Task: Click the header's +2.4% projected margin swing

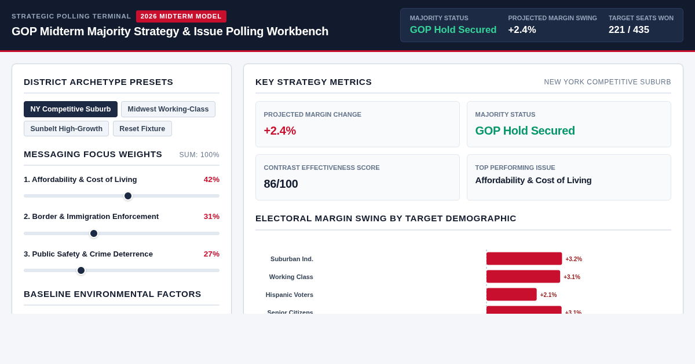Action: (522, 30)
